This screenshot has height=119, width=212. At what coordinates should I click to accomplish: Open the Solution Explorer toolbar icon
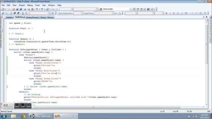(x=134, y=9)
